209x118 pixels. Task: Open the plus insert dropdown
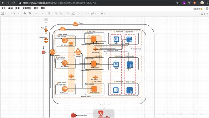(103, 13)
